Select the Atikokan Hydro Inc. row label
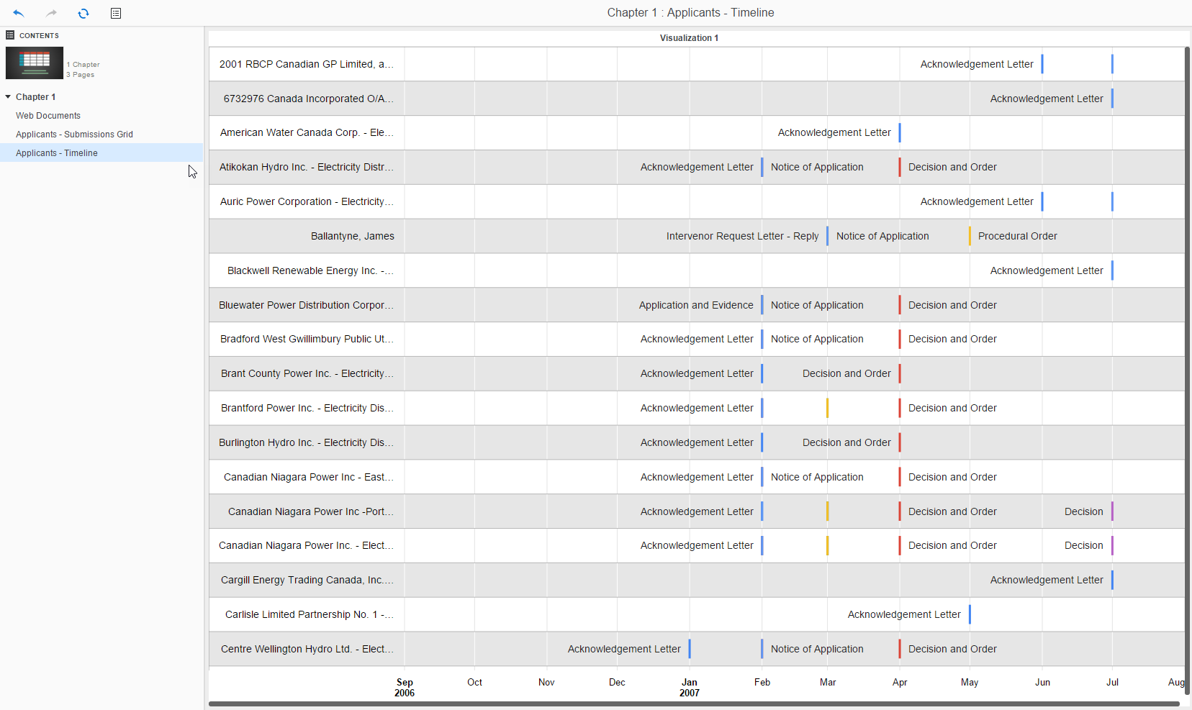The height and width of the screenshot is (710, 1192). point(307,167)
